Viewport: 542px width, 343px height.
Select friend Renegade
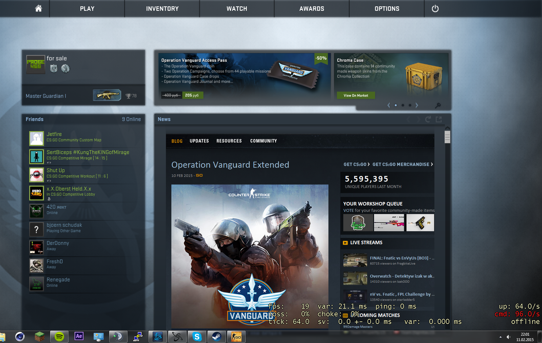pos(85,283)
